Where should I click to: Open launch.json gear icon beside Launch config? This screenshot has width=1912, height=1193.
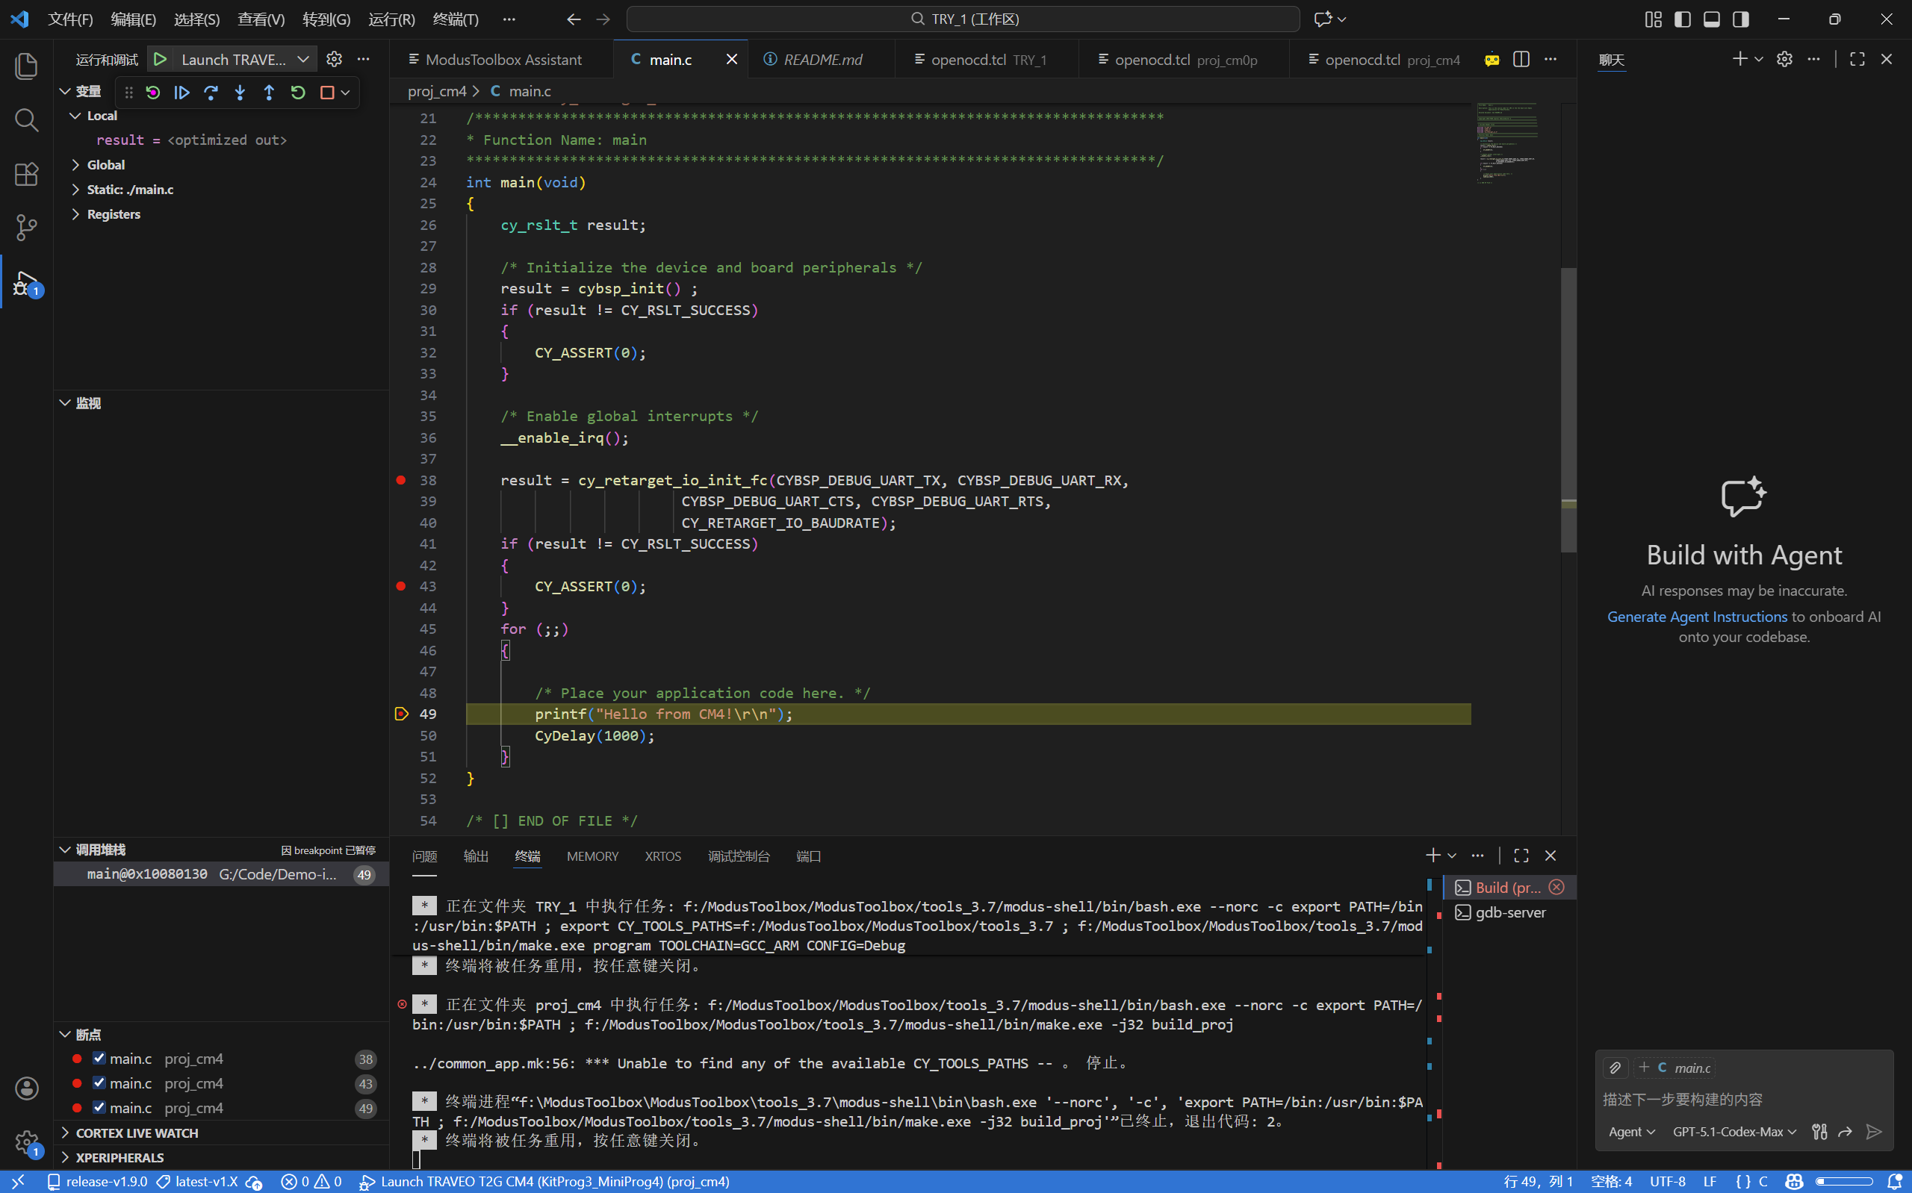334,59
